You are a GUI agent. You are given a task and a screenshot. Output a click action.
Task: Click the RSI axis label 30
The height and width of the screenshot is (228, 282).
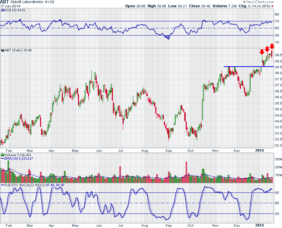(277, 35)
